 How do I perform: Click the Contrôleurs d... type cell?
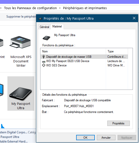(x=117, y=57)
